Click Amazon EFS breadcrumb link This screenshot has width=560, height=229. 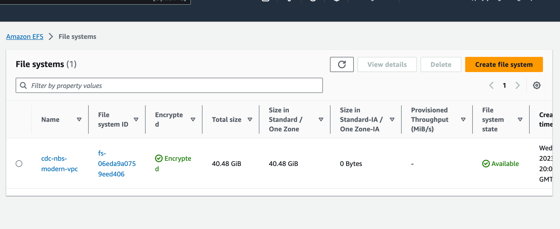tap(25, 36)
